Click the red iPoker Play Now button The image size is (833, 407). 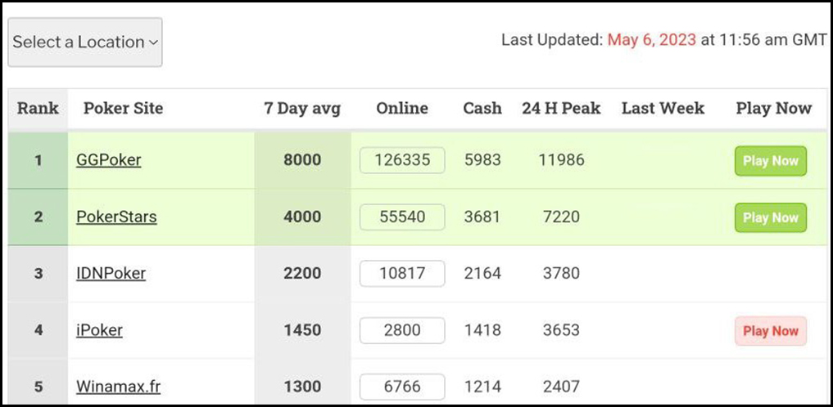[770, 331]
